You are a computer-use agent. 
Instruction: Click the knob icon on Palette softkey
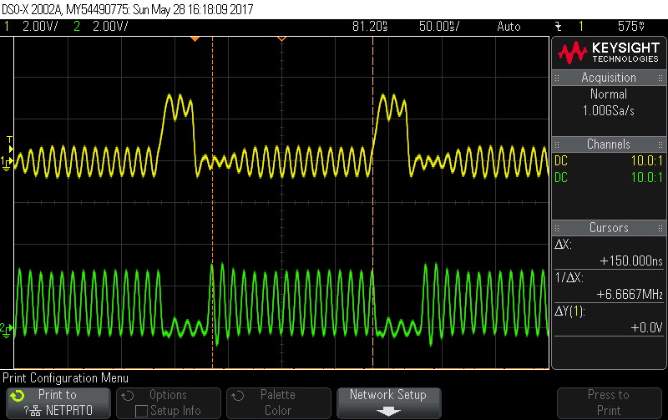[238, 396]
